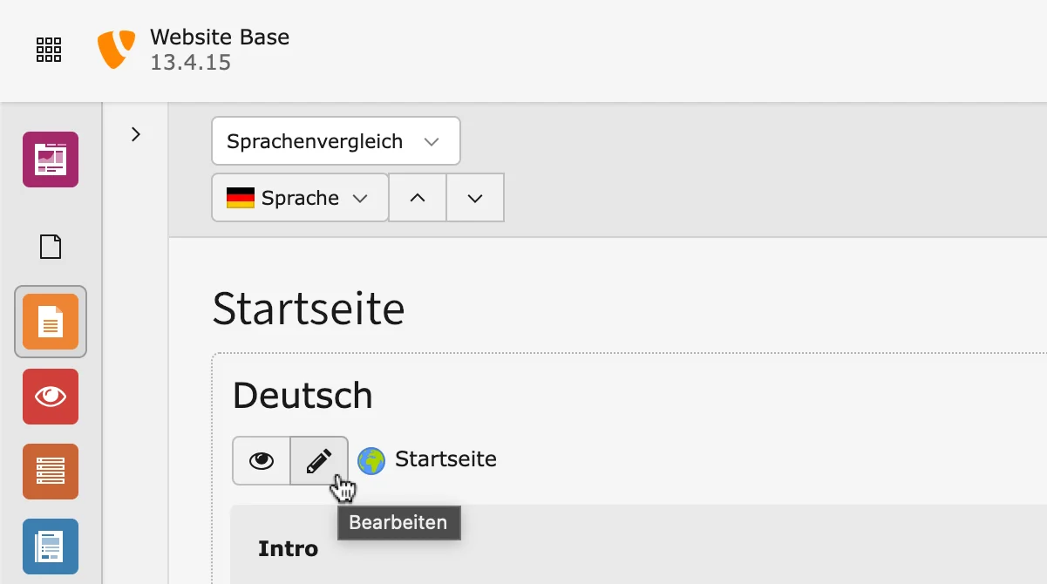The image size is (1047, 584).
Task: Click the Intro content element heading
Action: pos(288,548)
